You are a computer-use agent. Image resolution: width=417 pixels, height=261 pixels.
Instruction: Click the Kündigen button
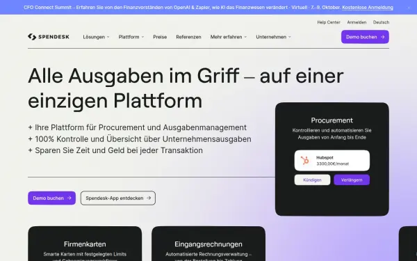(312, 180)
